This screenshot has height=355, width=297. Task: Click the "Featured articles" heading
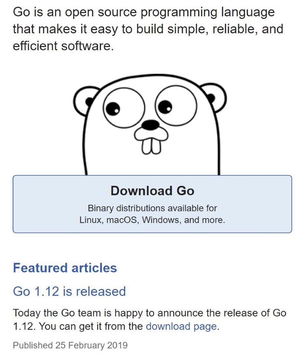click(65, 268)
